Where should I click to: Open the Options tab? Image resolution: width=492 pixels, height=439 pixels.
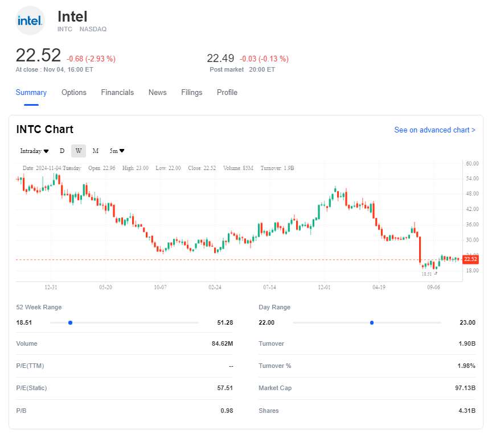click(74, 93)
